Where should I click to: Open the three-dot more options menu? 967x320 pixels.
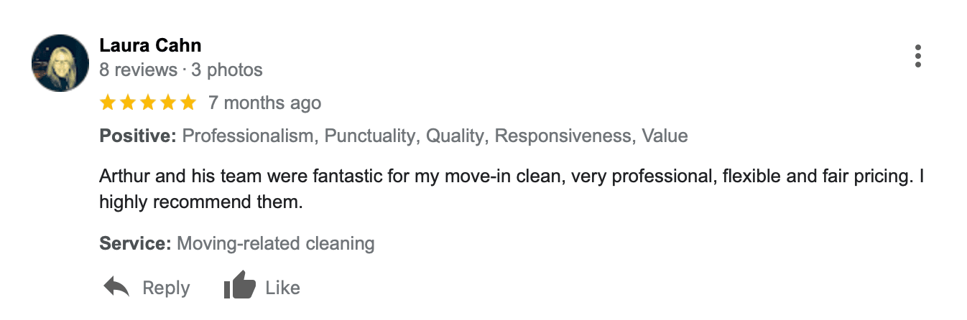pos(917,56)
